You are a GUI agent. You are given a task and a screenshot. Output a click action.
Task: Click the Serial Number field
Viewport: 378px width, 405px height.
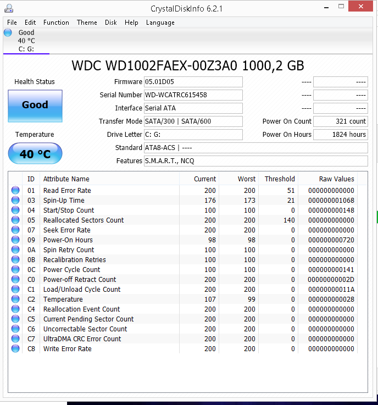pyautogui.click(x=193, y=95)
